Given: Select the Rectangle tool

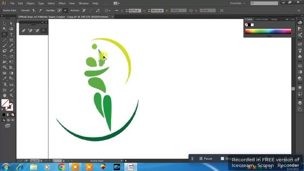Looking at the screenshot, I should pos(11,40).
